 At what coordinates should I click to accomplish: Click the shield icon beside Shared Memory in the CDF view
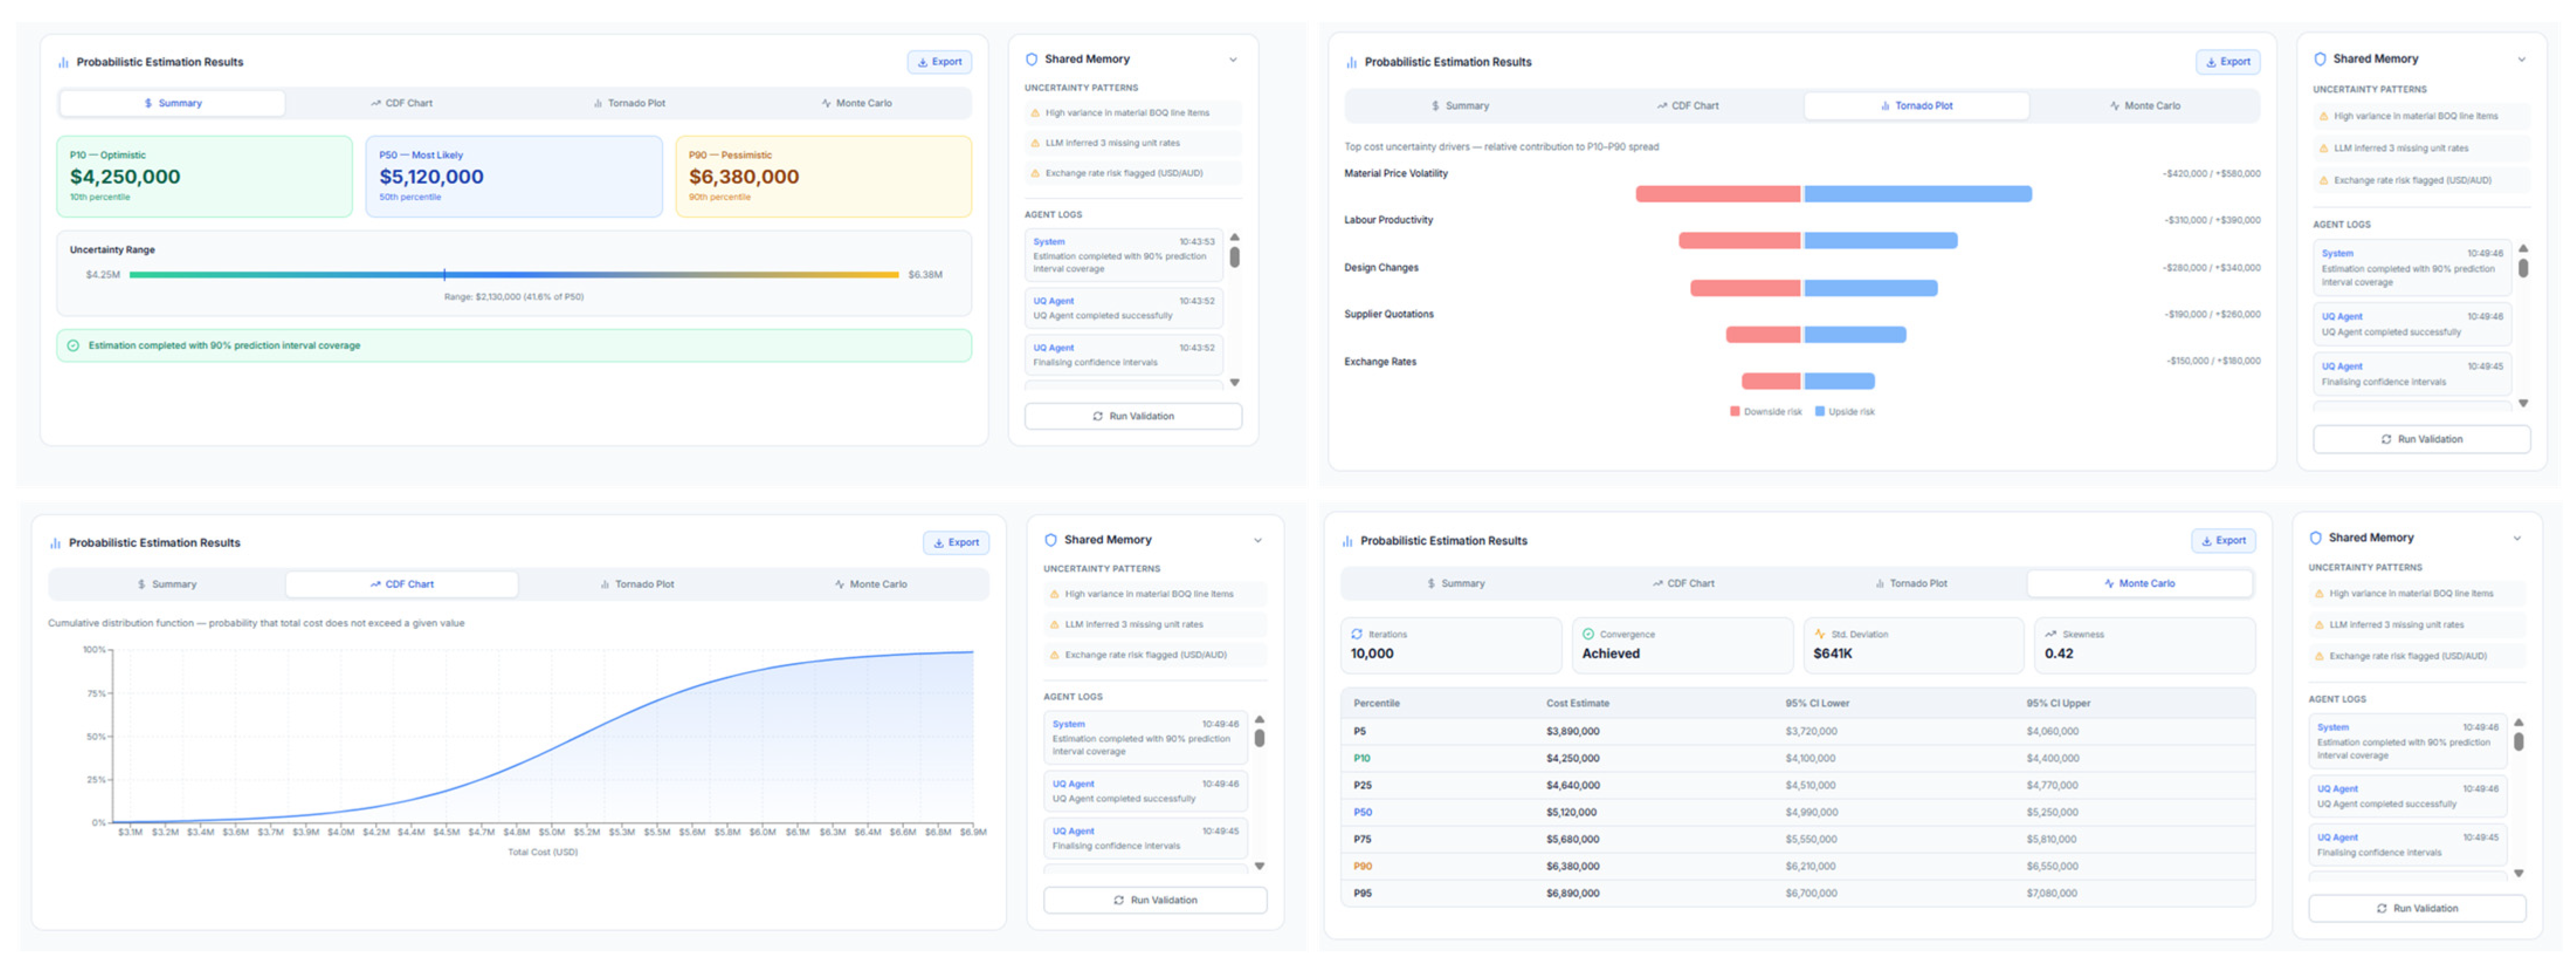coord(1051,541)
